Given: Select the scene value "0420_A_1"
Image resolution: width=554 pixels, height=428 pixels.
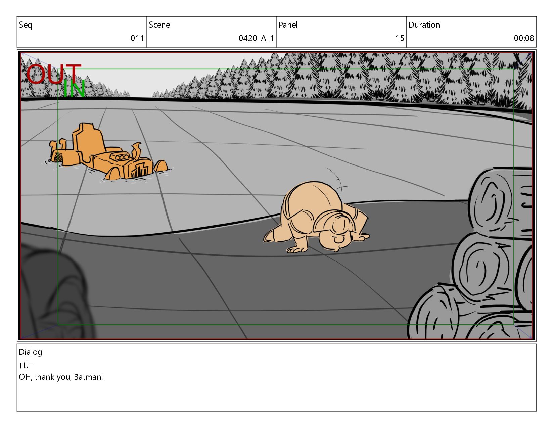Looking at the screenshot, I should click(x=256, y=38).
